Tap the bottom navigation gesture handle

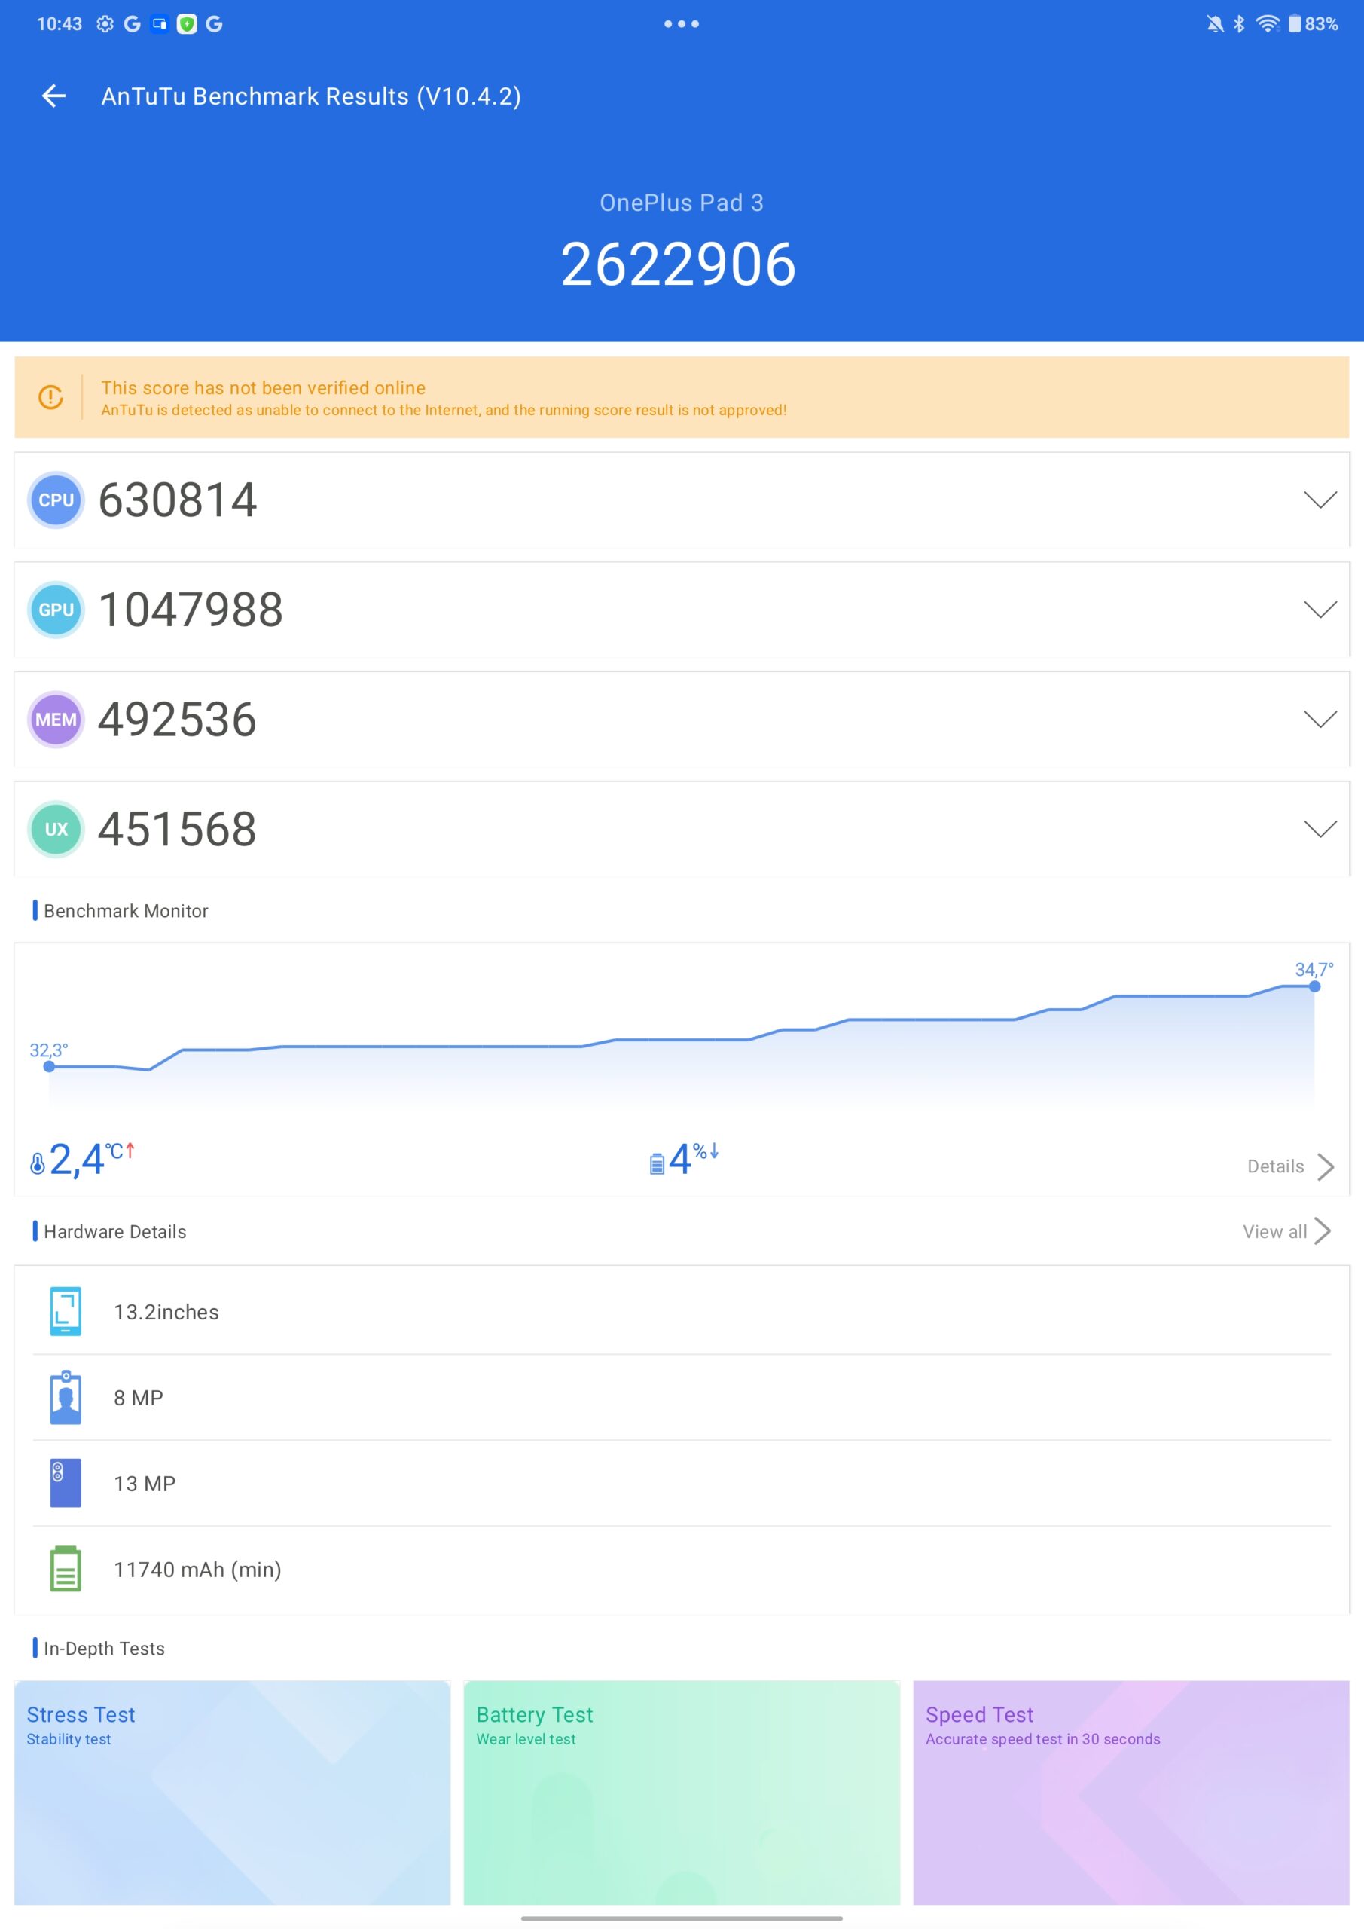pyautogui.click(x=681, y=1919)
